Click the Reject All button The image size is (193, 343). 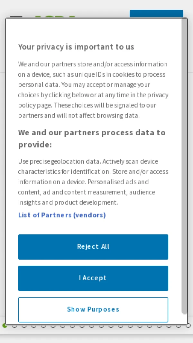coord(93,247)
